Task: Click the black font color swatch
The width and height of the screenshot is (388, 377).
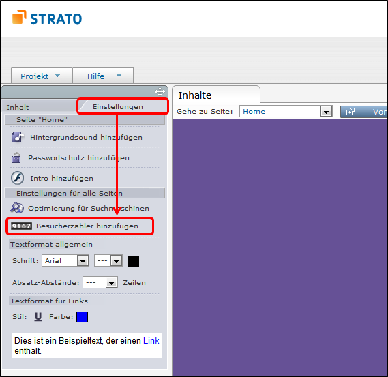Action: click(x=133, y=261)
